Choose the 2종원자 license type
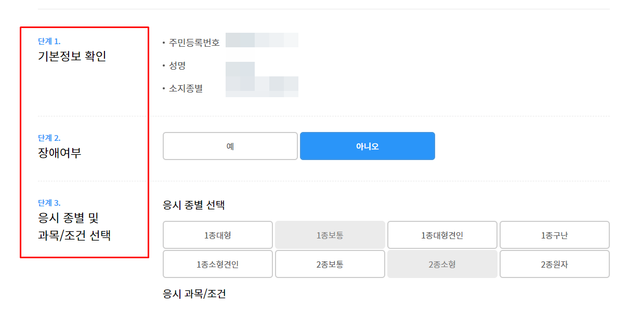The height and width of the screenshot is (318, 641). coord(555,264)
